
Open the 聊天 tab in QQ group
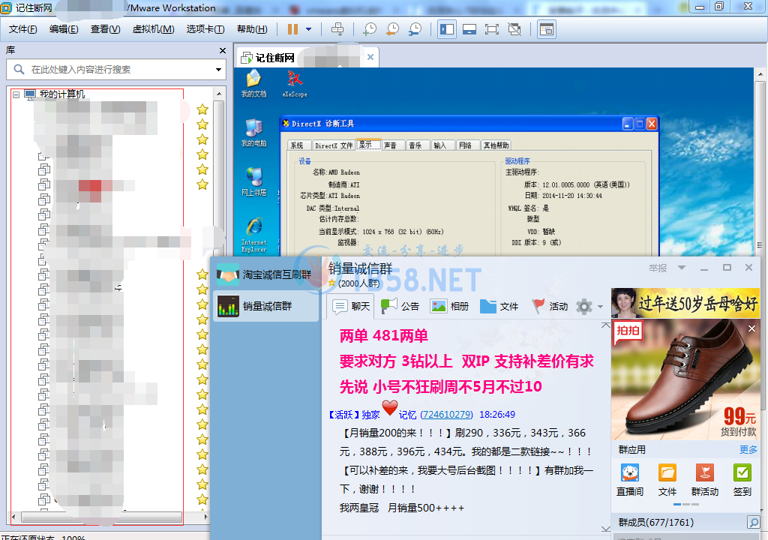pyautogui.click(x=351, y=306)
